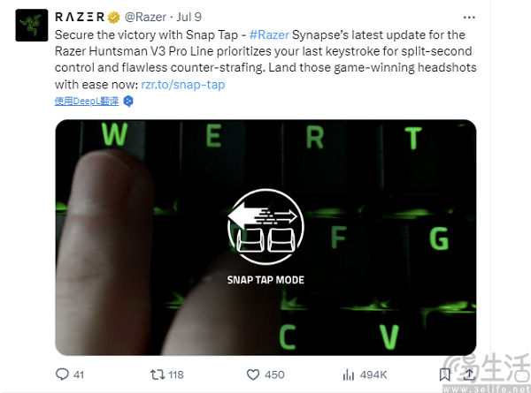Click the 450 likes count
Screen dimensions: 531x393
(x=274, y=374)
